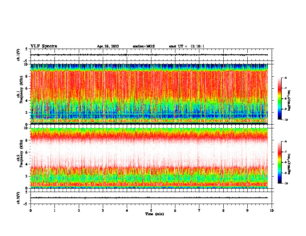Click the "Time (min)" axis label

pyautogui.click(x=155, y=214)
